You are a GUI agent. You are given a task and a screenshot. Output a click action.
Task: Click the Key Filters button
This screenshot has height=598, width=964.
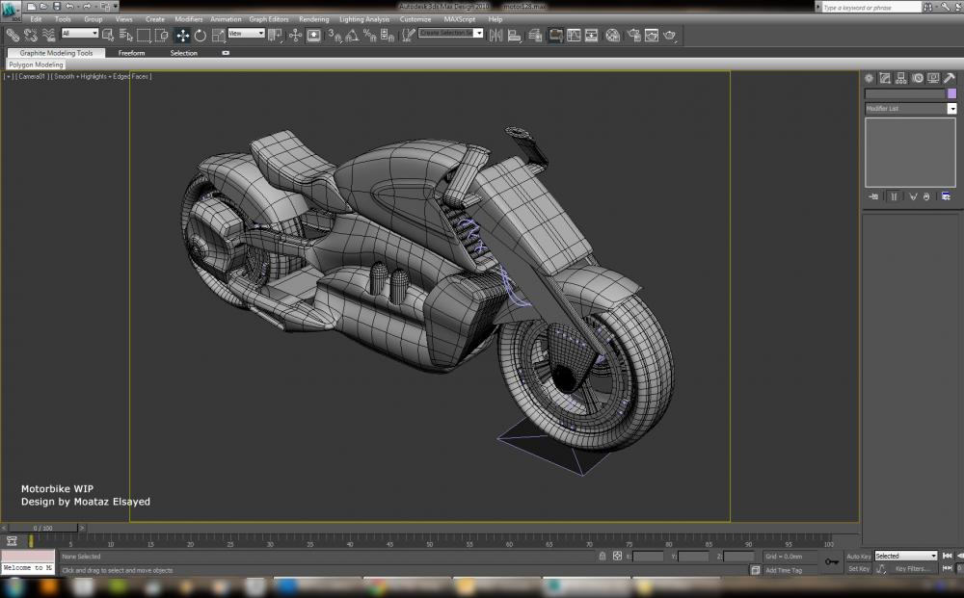pos(912,569)
